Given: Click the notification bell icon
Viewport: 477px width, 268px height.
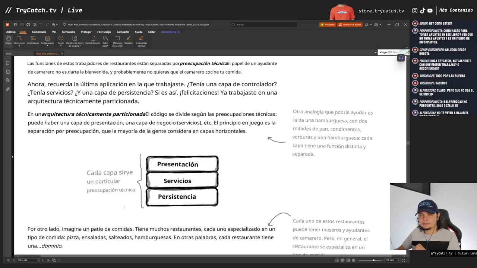Looking at the screenshot, I should click(x=366, y=25).
